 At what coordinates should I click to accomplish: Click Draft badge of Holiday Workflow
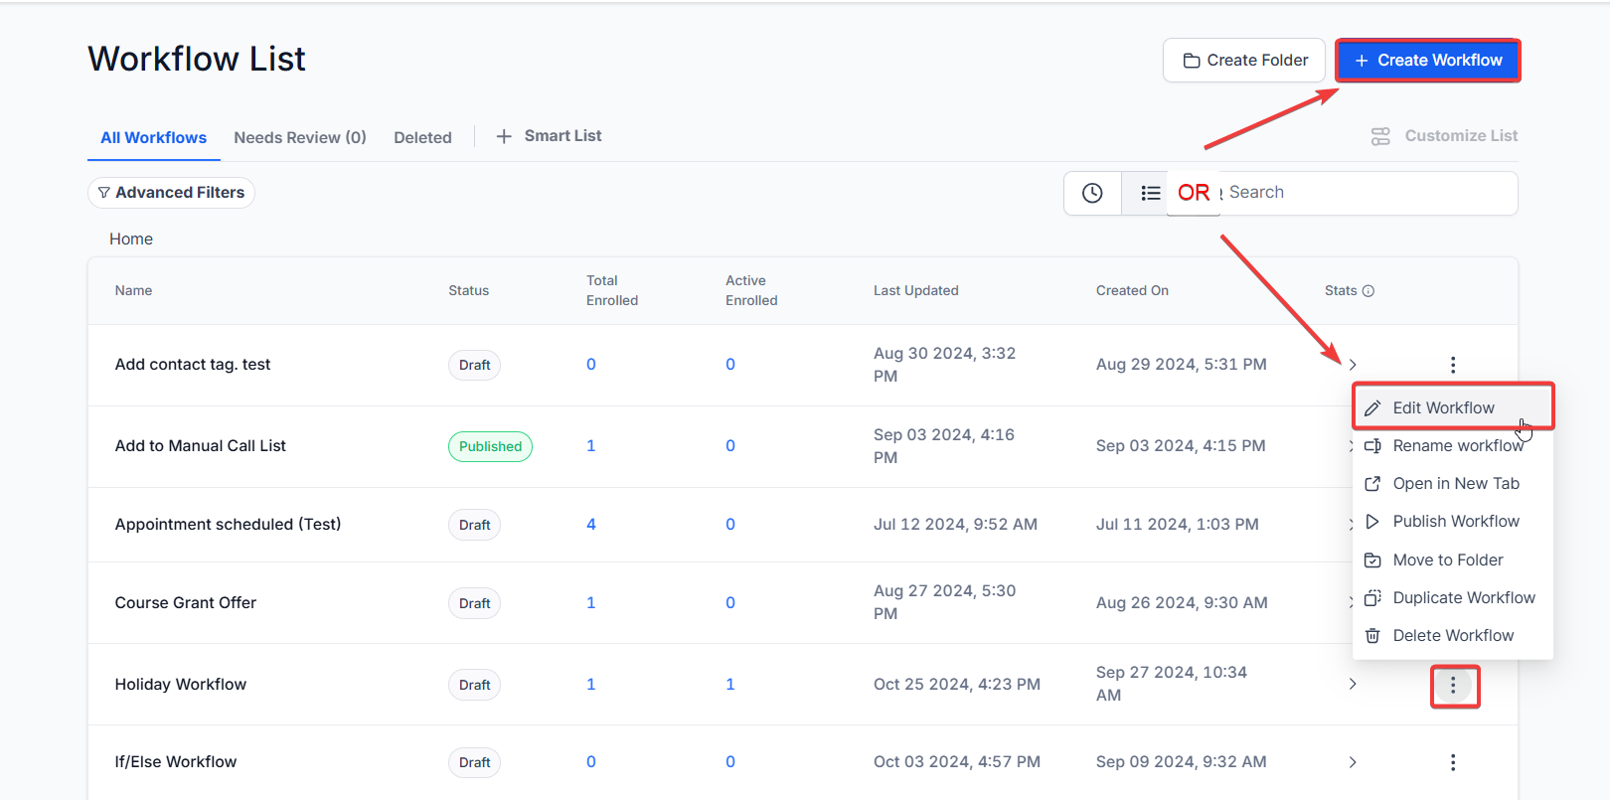pyautogui.click(x=474, y=685)
